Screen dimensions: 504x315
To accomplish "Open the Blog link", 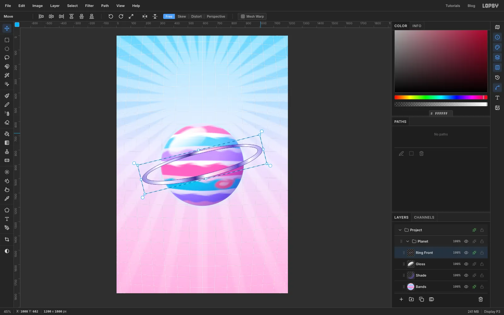I will [471, 6].
